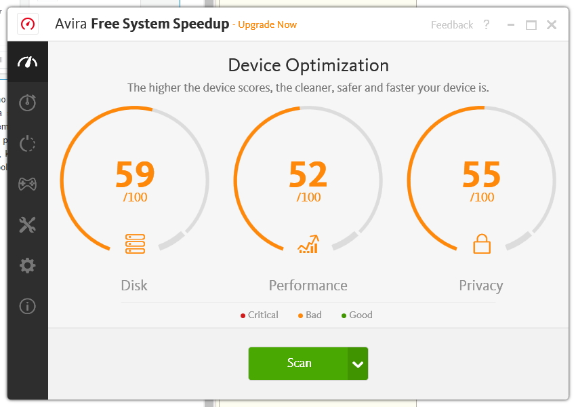Open the Feedback link

pyautogui.click(x=452, y=25)
